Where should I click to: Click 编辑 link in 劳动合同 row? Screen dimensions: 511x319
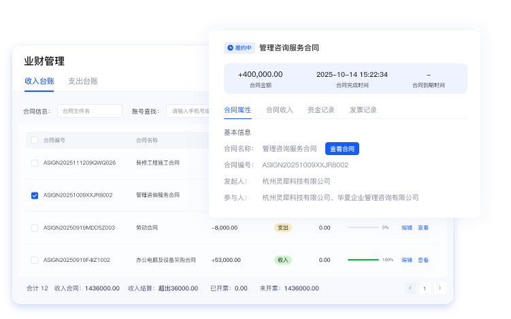[x=407, y=228]
